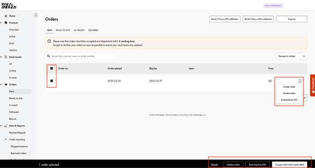Open Products Overview in the sidebar

click(x=14, y=30)
